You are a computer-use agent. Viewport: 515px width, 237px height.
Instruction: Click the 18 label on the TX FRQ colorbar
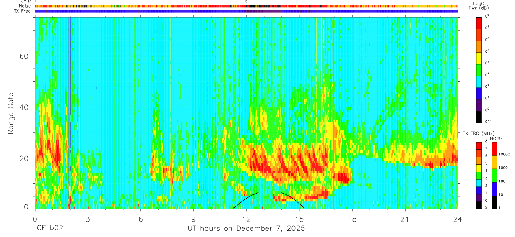(485, 141)
